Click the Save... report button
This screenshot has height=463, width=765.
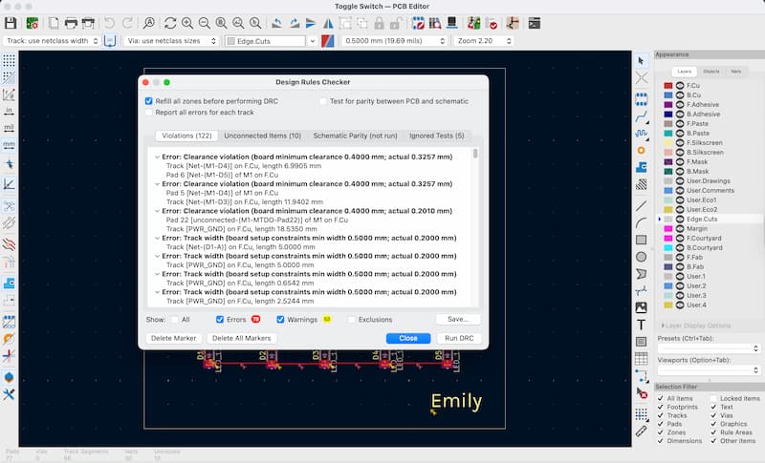(x=458, y=320)
